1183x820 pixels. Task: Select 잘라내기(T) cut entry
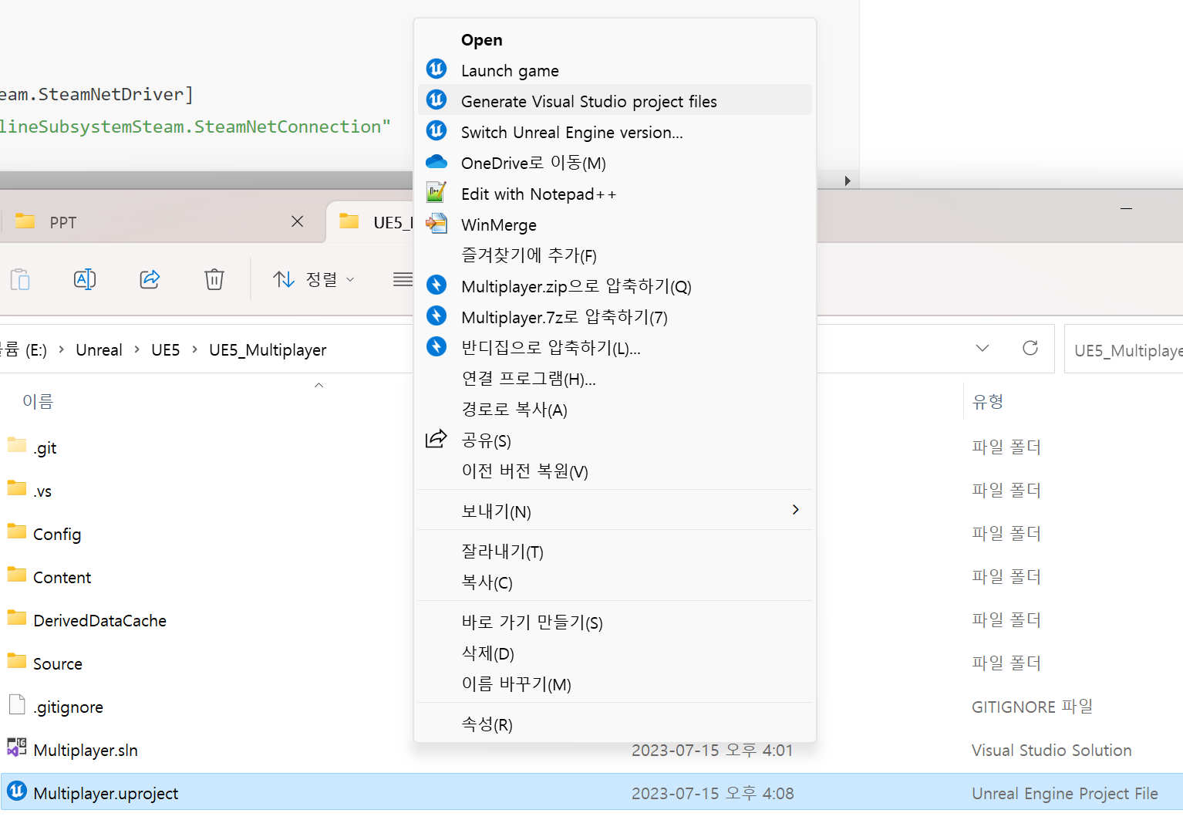[615, 552]
